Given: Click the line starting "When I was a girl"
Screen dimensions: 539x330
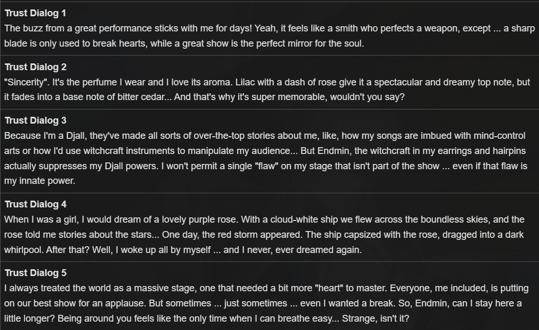Looking at the screenshot, I should 265,219.
